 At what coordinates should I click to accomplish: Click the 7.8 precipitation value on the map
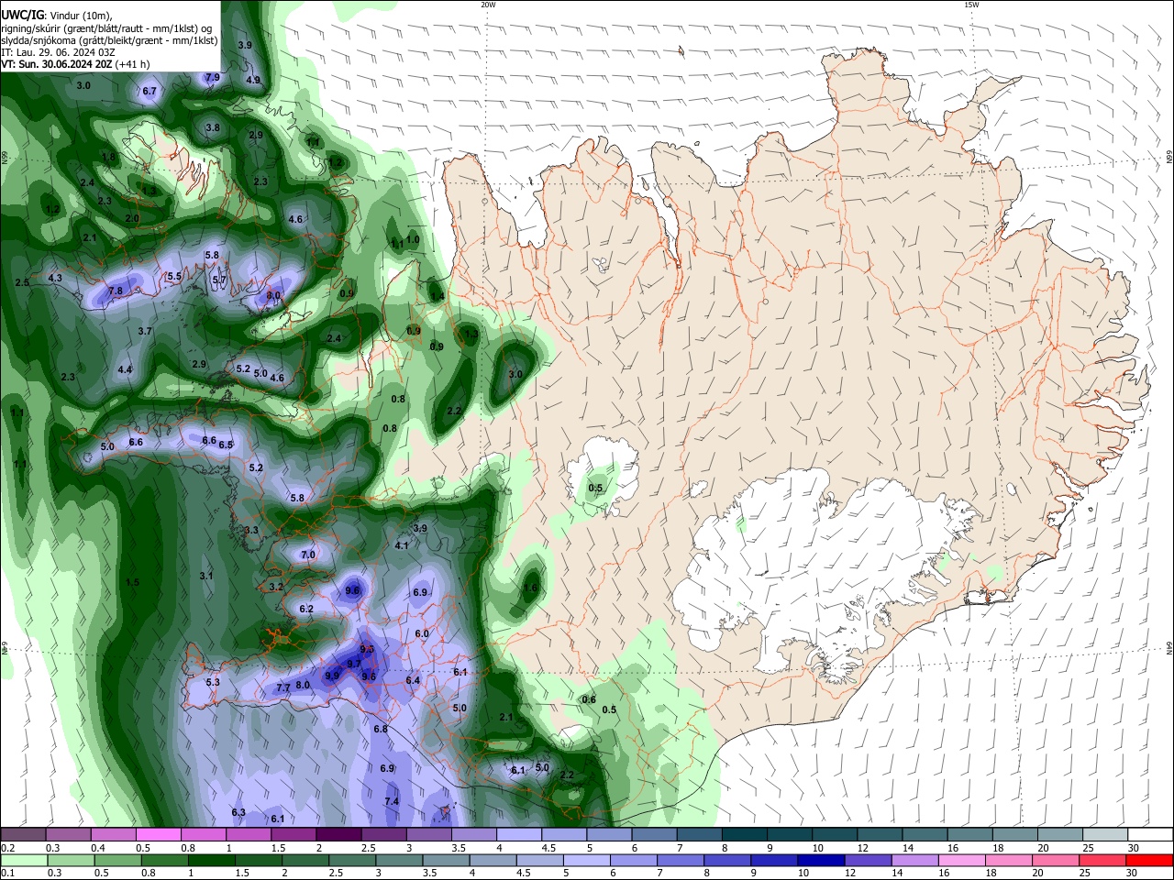[x=116, y=291]
